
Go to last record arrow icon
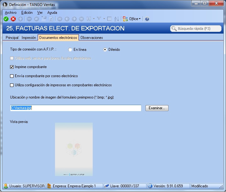(x=81, y=19)
